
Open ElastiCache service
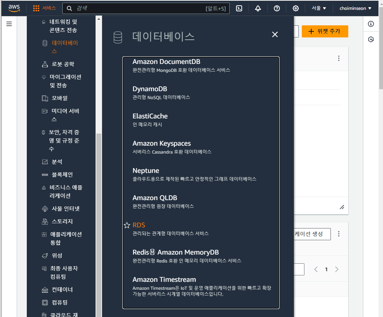coord(150,116)
